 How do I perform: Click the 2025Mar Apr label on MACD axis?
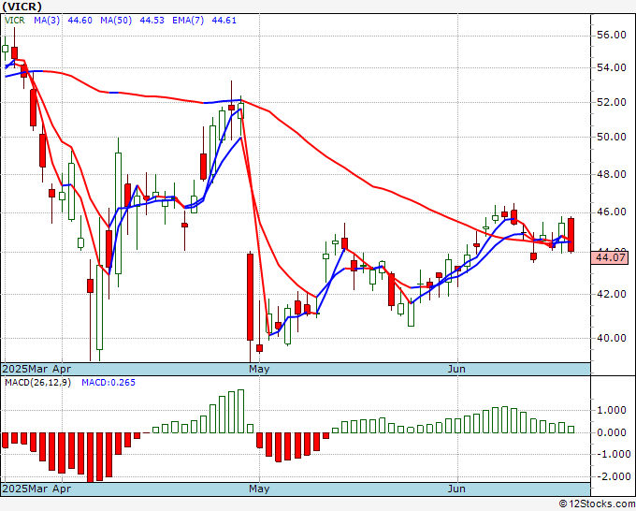[36, 489]
